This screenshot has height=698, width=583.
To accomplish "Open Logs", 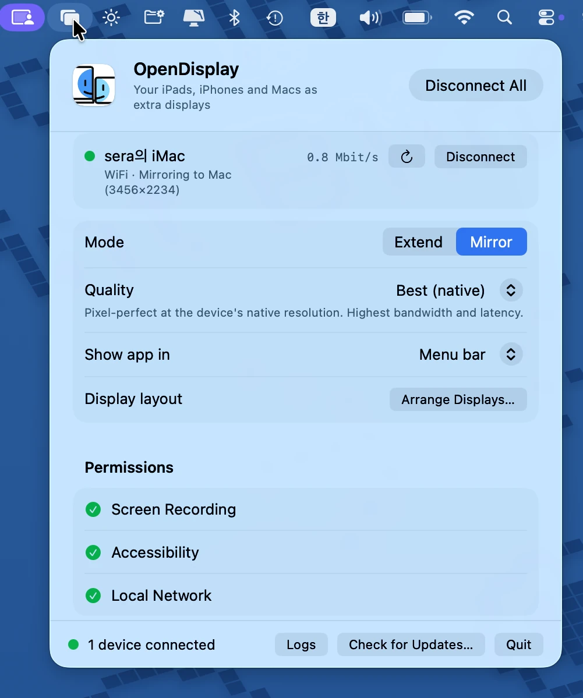I will tap(301, 644).
